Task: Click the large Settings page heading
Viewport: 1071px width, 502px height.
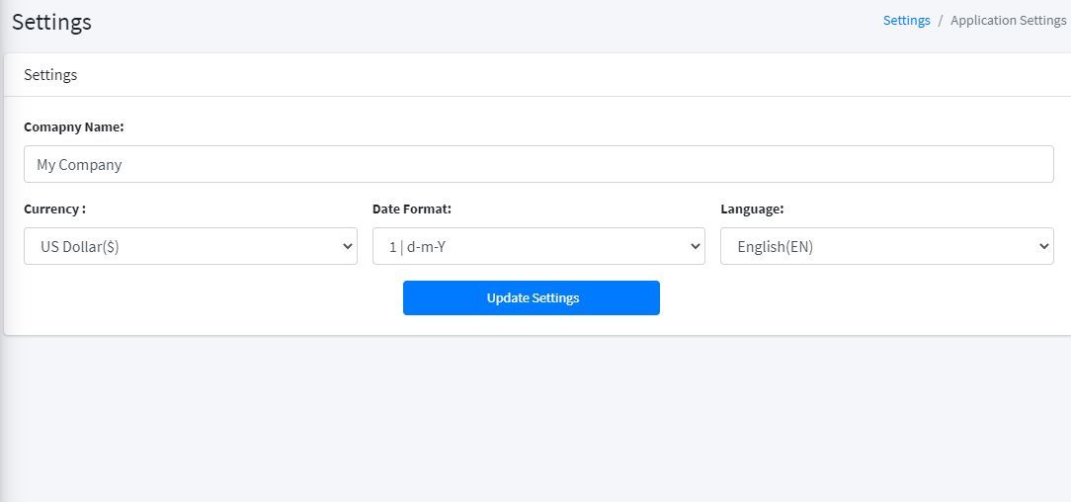Action: click(x=51, y=22)
